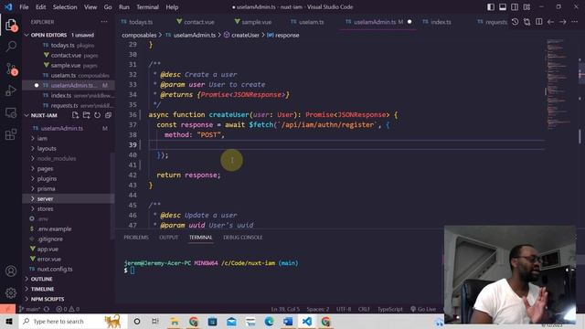The image size is (585, 329).
Task: Toggle the bottom panel layout icon
Action: point(503,6)
